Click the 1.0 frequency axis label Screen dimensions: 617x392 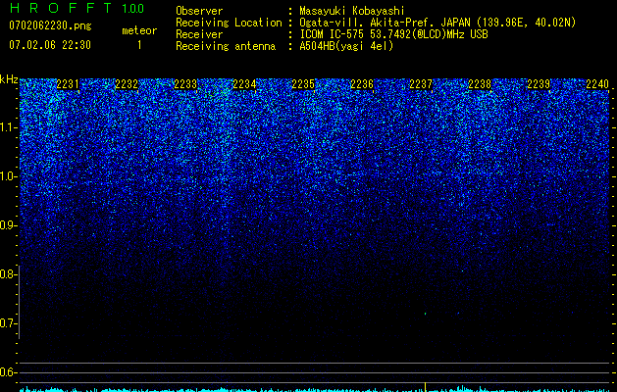point(7,176)
